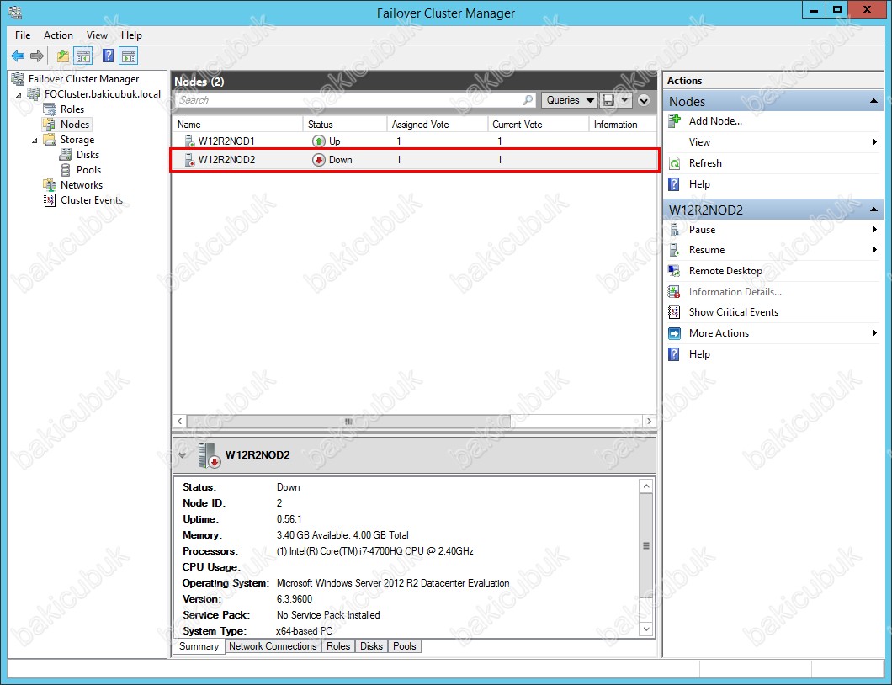Viewport: 892px width, 685px height.
Task: Click the Pause node icon
Action: [675, 230]
